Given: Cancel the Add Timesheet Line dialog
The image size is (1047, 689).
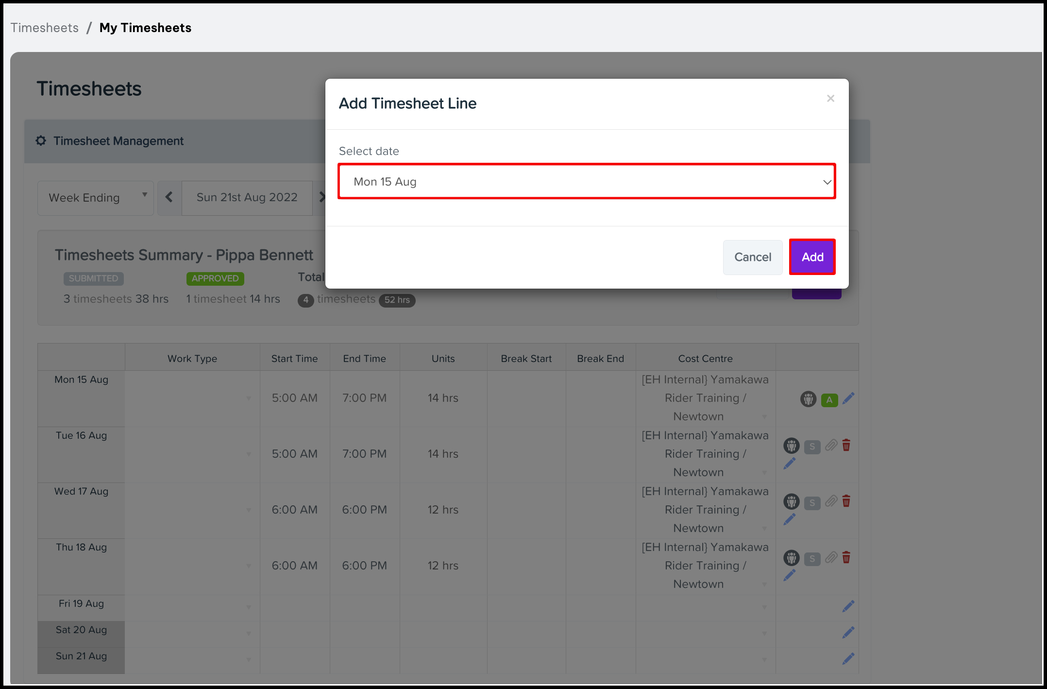Looking at the screenshot, I should [x=752, y=257].
